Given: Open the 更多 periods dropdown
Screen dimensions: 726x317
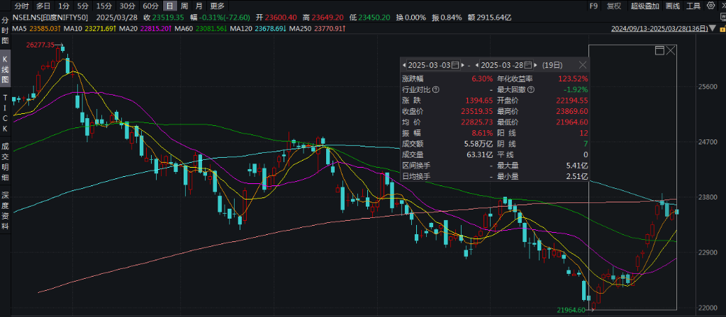Looking at the screenshot, I should click(217, 6).
